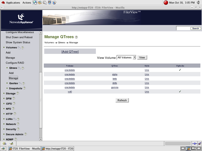202x151 pixels.
Task: Expand the NFS section in sidebar
Action: [8, 109]
